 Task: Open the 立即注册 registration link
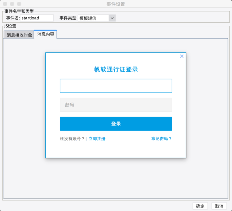(97, 139)
